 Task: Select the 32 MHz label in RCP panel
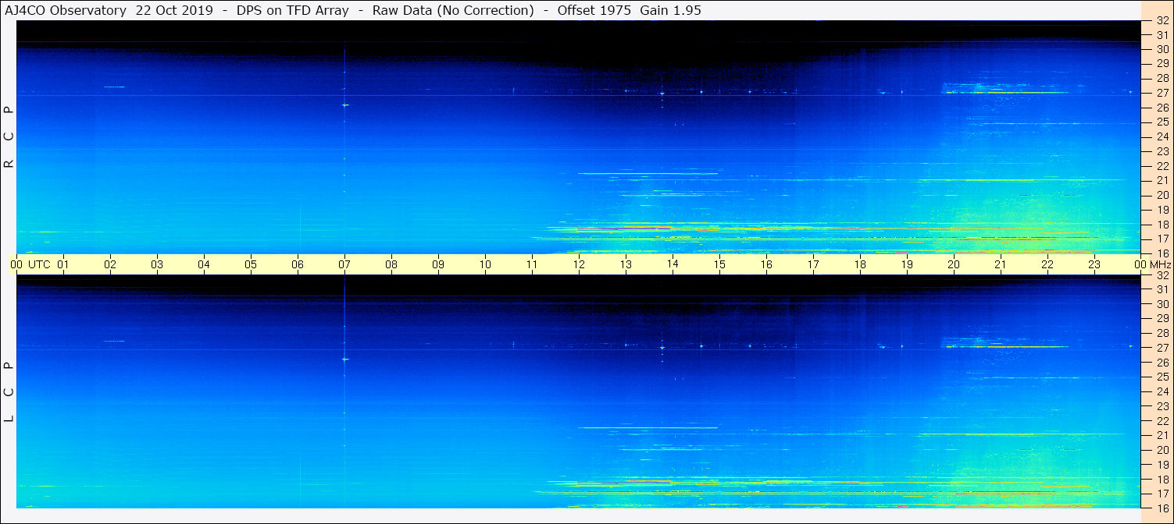click(x=1162, y=21)
